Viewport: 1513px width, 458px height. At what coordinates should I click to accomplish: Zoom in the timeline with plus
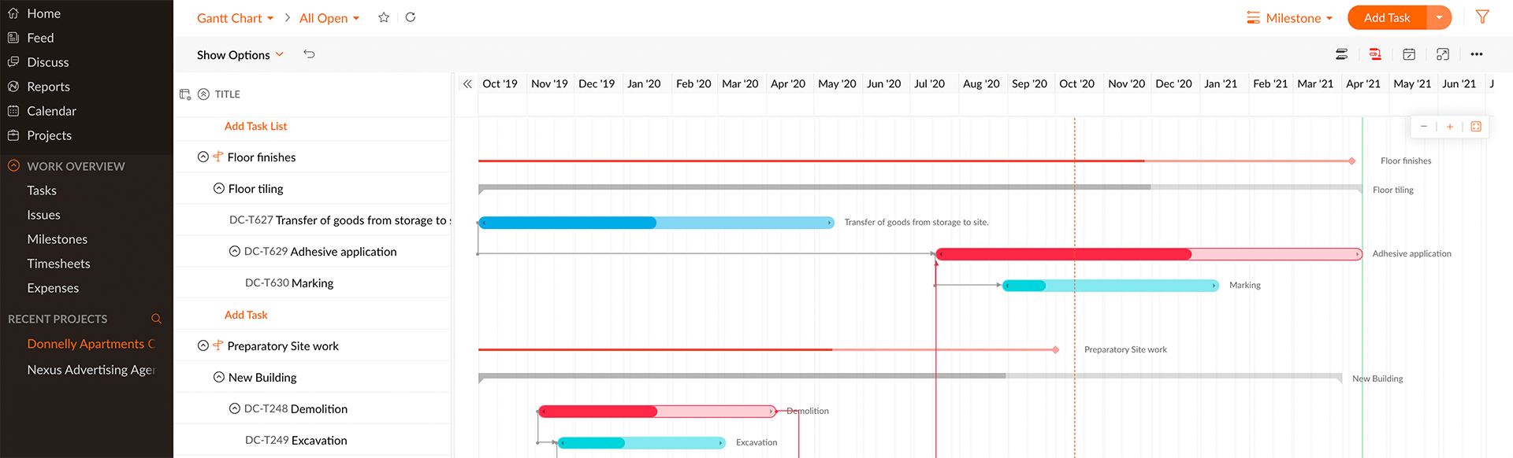pos(1449,127)
